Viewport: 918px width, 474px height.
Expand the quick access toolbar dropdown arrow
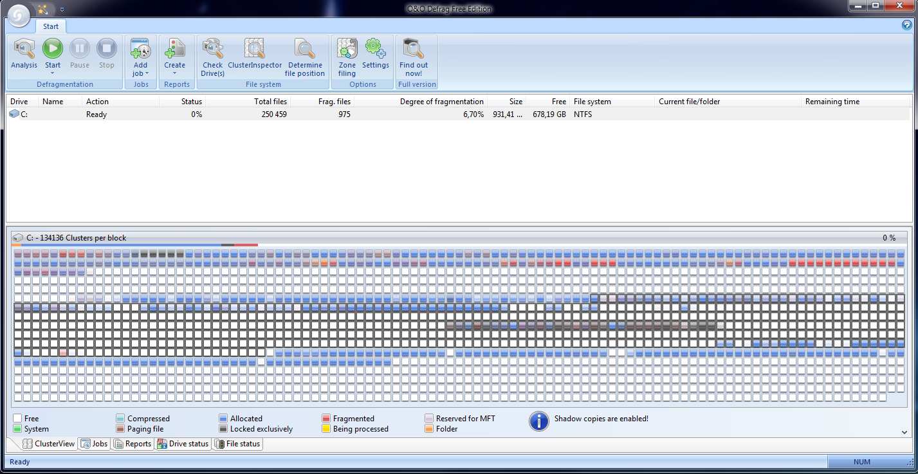point(62,10)
